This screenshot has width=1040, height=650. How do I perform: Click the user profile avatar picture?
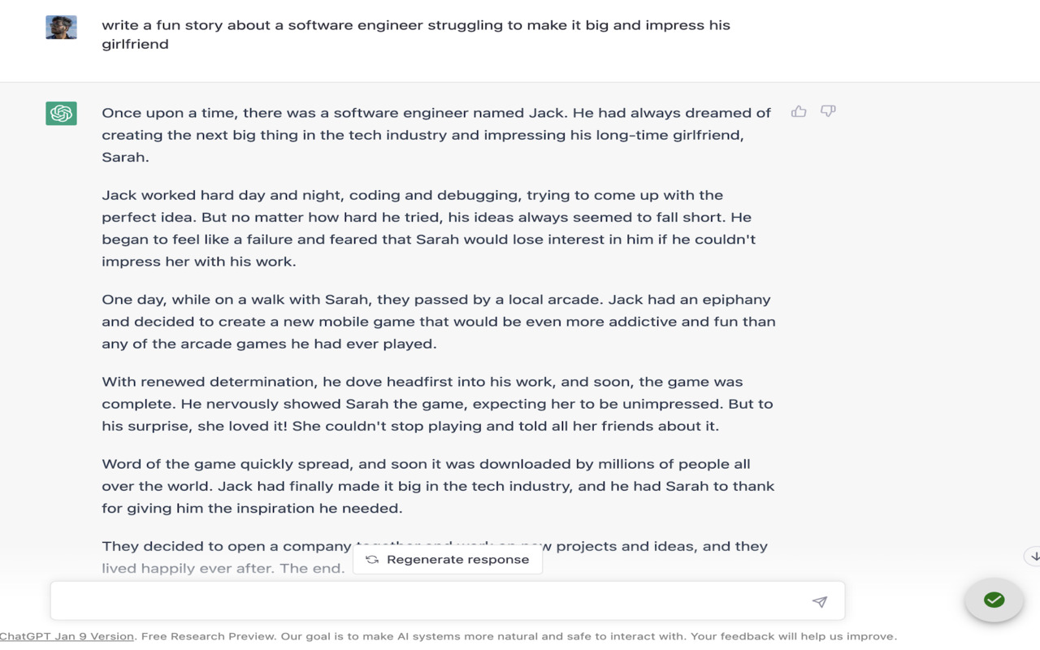point(61,27)
